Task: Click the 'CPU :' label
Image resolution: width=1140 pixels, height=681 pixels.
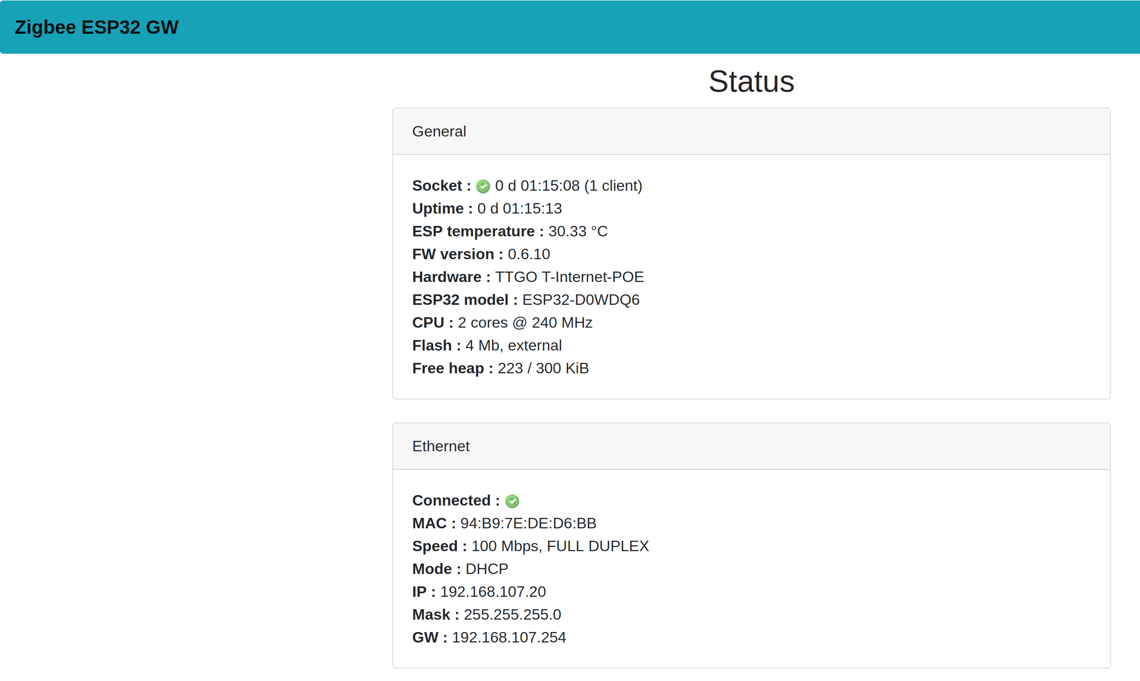Action: 433,322
